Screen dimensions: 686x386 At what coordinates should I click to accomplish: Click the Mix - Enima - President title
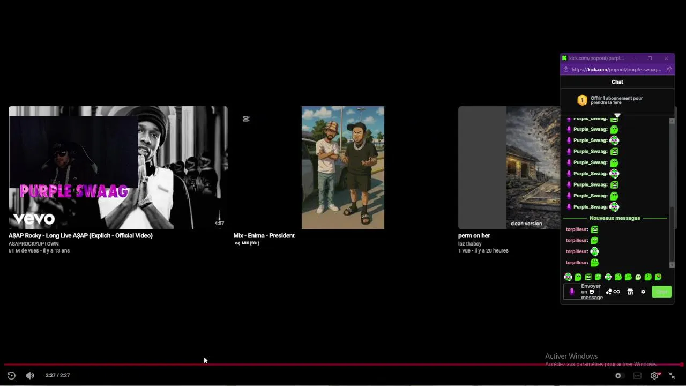point(264,235)
